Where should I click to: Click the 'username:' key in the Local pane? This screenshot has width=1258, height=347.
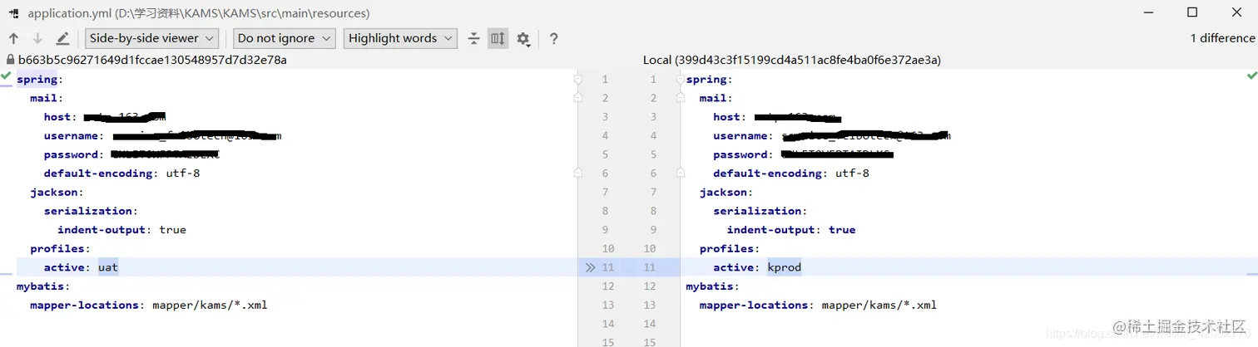coord(743,136)
